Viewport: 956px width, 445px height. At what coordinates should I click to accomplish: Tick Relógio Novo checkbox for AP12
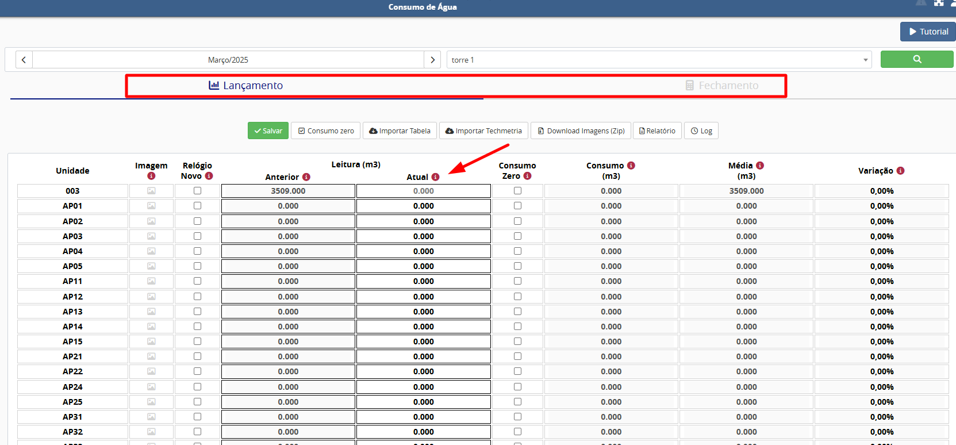tap(197, 297)
